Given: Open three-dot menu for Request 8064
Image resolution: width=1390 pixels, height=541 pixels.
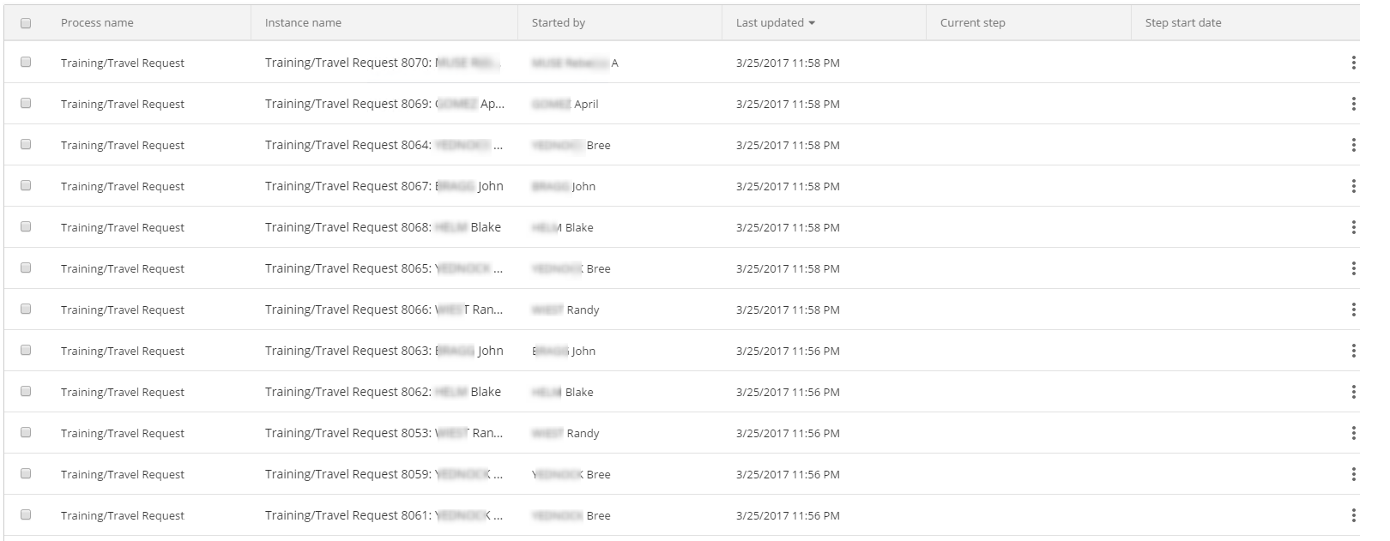Looking at the screenshot, I should [x=1353, y=145].
